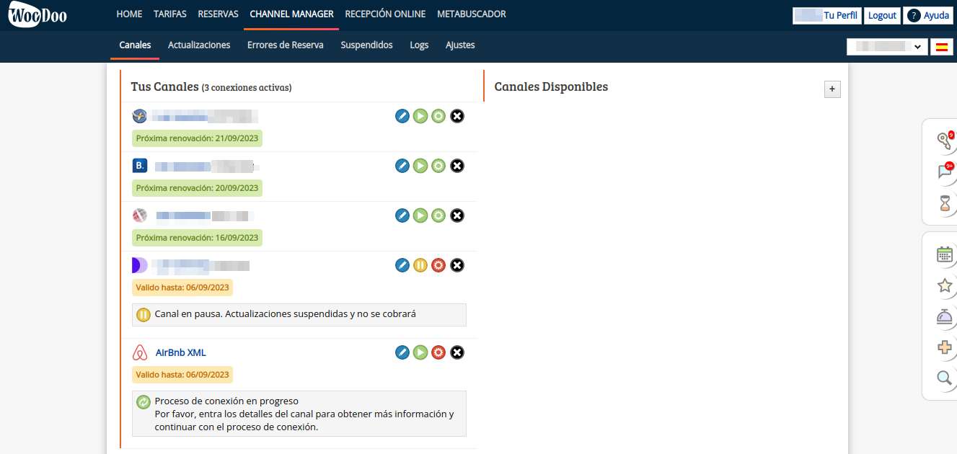
Task: Switch to the Canales tab
Action: click(135, 45)
